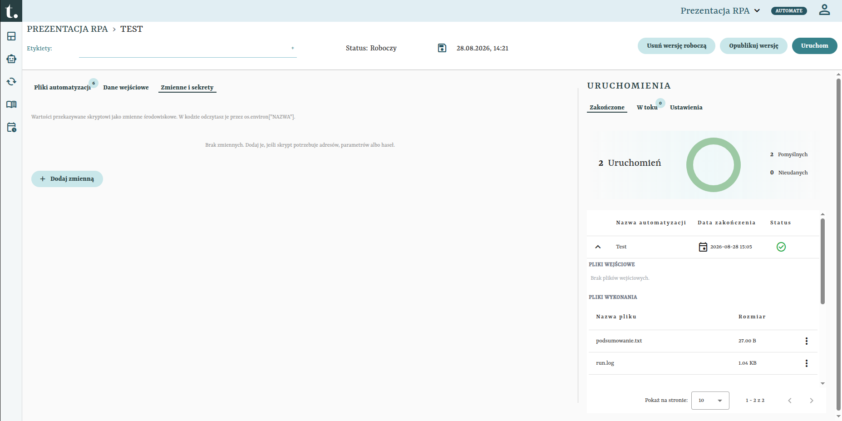Image resolution: width=842 pixels, height=421 pixels.
Task: Click the save floppy disk icon
Action: click(442, 48)
